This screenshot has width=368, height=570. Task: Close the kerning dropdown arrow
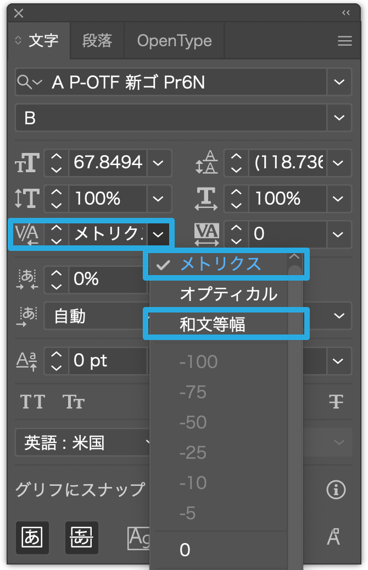tap(158, 234)
